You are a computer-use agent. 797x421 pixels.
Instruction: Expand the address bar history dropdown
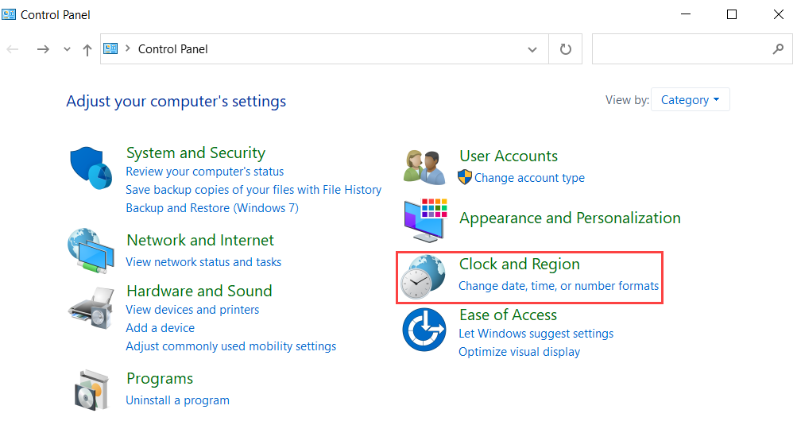[x=532, y=49]
